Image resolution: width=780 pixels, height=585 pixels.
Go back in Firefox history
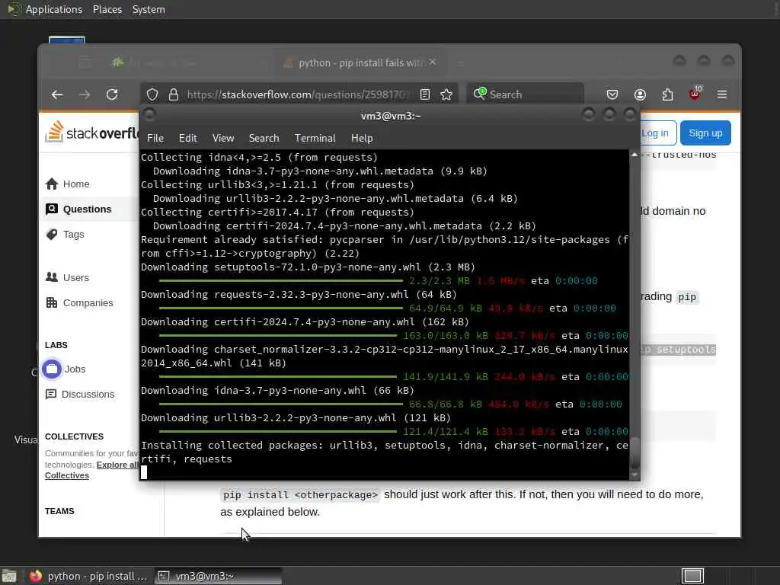[x=57, y=94]
